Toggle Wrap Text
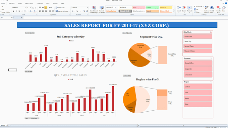 [60, 8]
